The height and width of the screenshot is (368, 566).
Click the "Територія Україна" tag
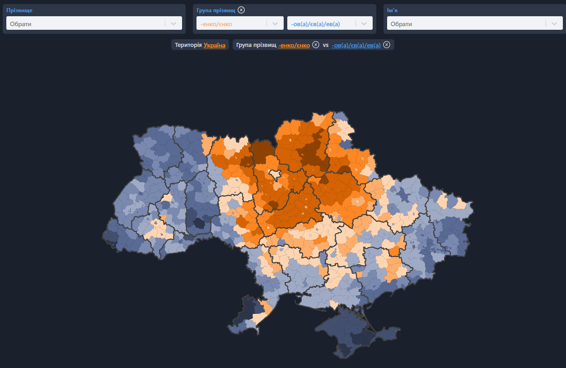[x=200, y=45]
